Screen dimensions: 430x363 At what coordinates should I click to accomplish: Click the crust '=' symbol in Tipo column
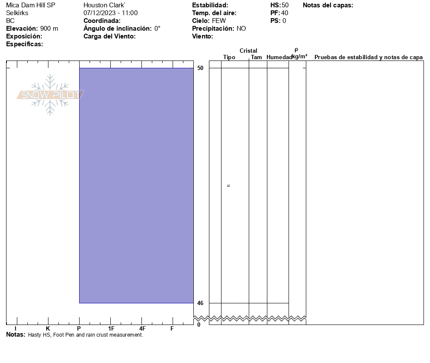coord(228,186)
